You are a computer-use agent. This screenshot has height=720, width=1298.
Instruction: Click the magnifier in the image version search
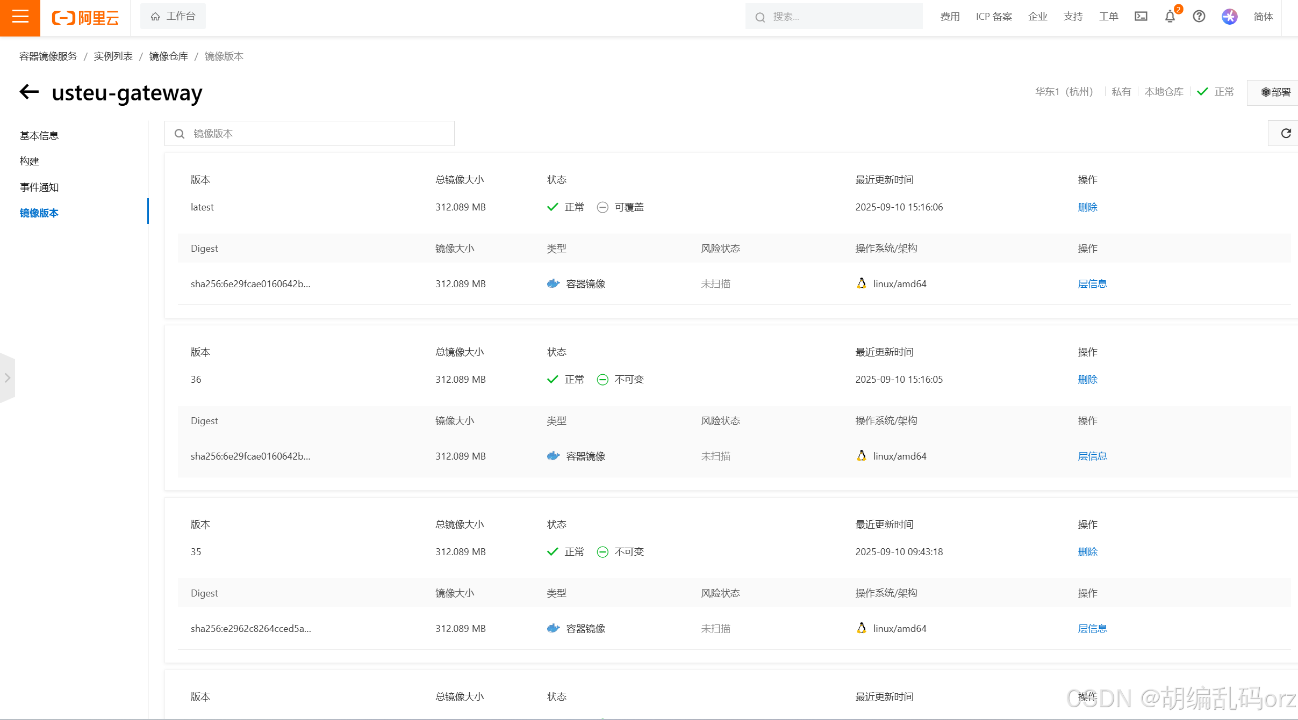click(x=180, y=134)
